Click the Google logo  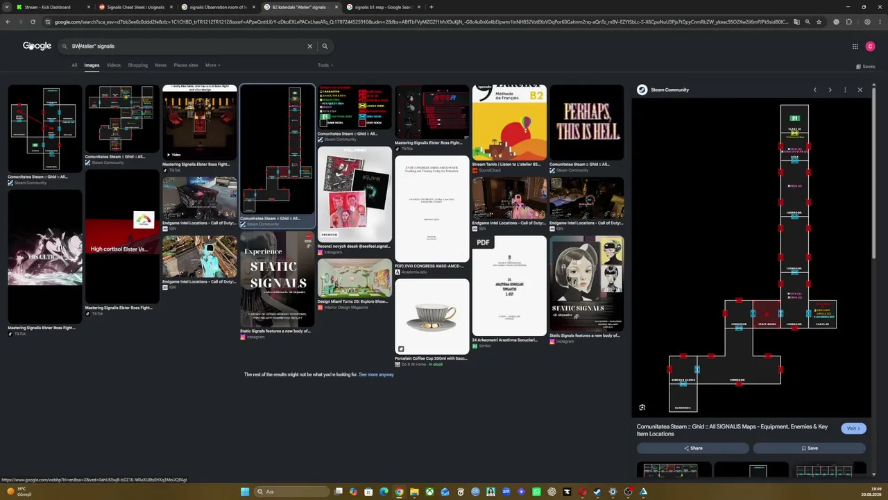point(37,46)
